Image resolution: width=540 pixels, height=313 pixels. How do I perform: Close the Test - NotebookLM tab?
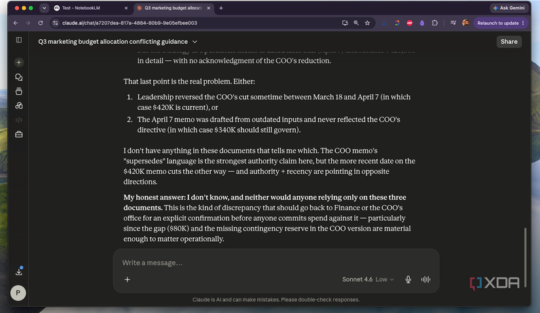click(126, 8)
